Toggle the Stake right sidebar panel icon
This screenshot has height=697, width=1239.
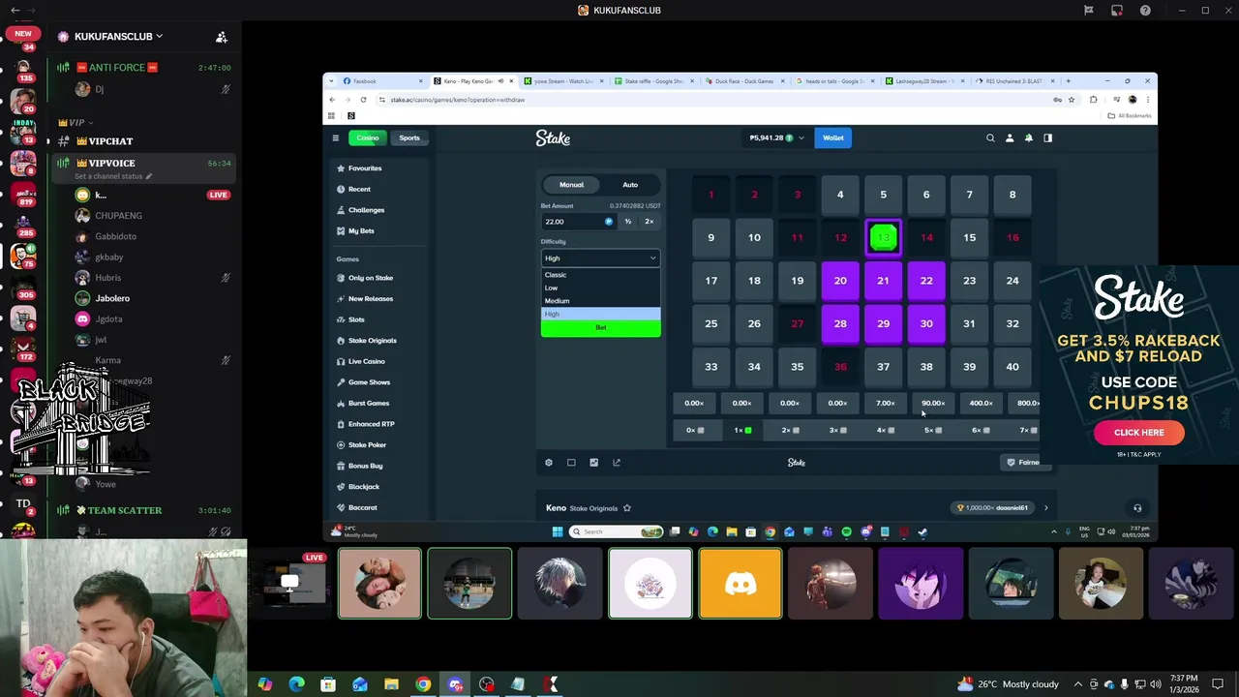point(1047,137)
